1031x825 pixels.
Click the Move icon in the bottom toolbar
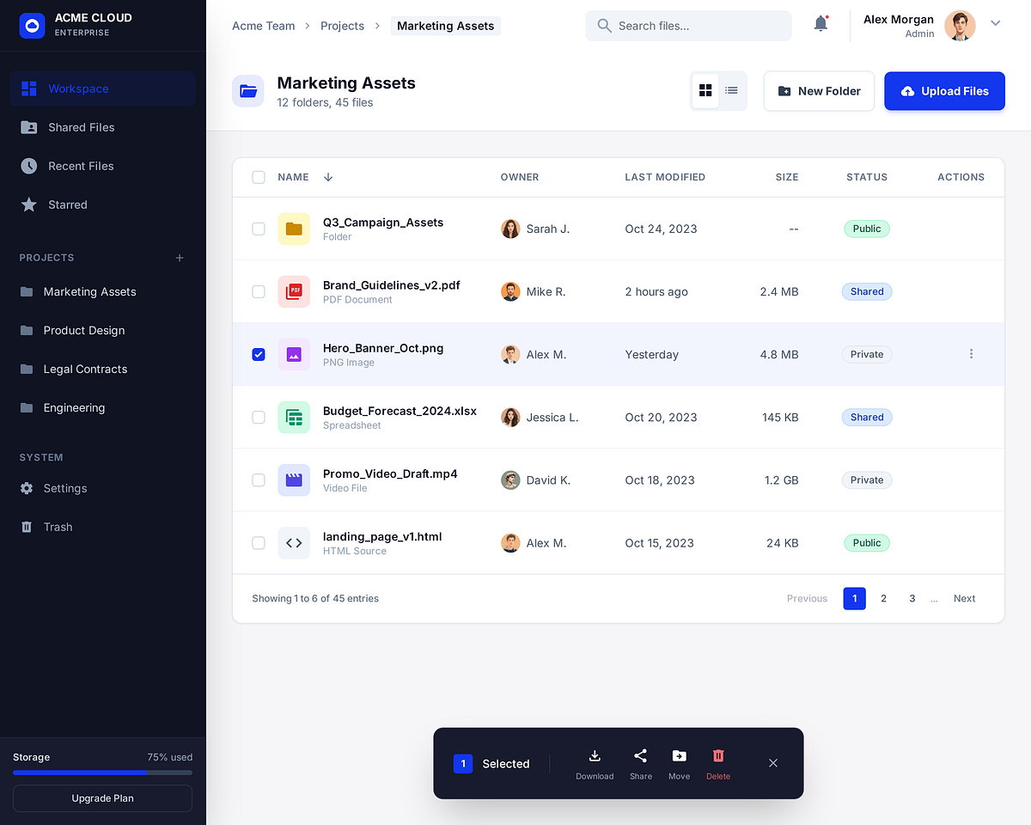[x=679, y=757]
